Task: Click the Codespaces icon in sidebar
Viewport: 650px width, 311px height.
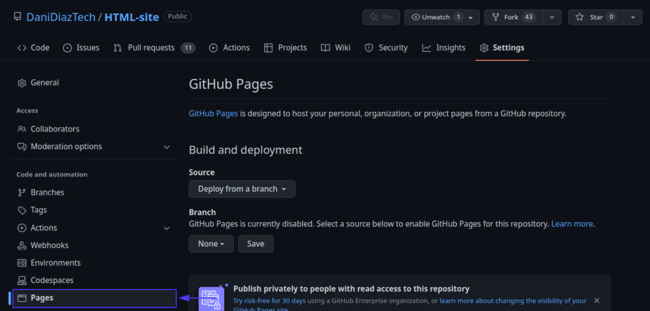Action: coord(22,281)
